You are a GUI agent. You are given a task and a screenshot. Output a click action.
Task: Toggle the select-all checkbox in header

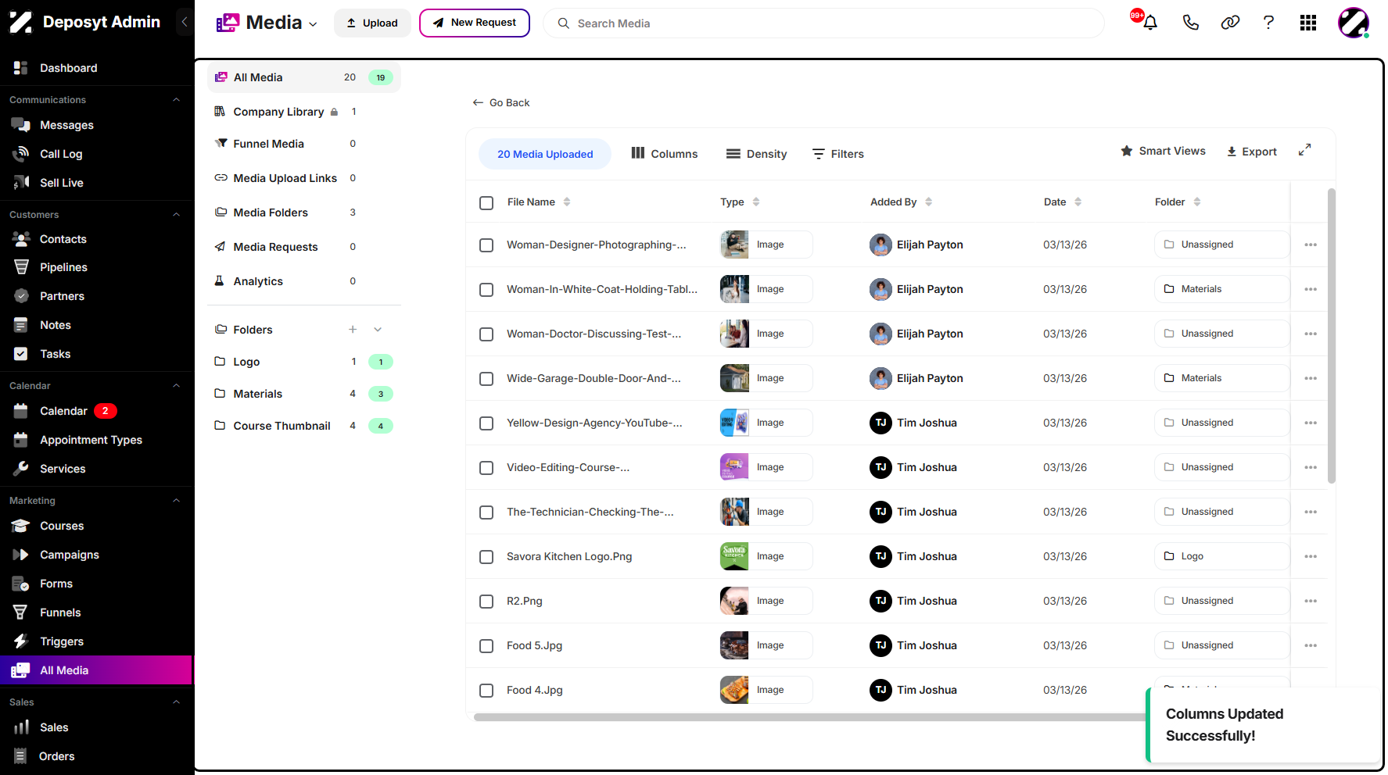point(486,202)
